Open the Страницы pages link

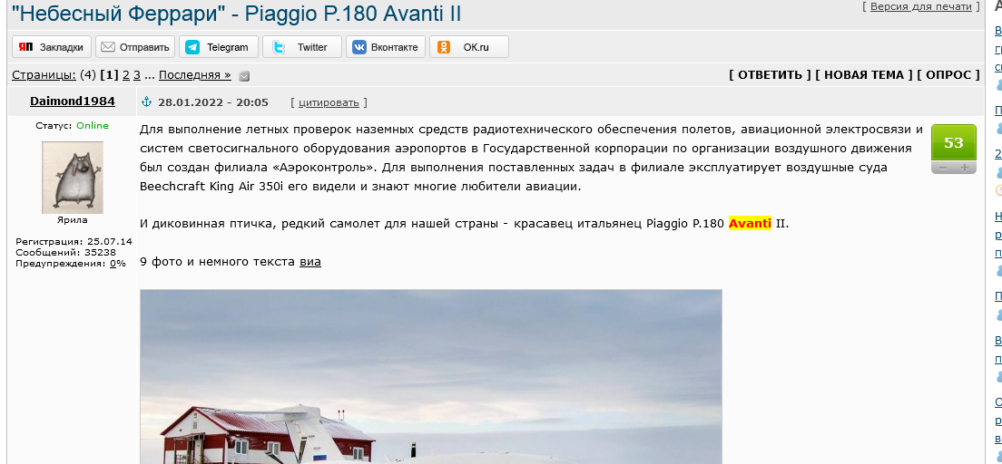click(44, 75)
